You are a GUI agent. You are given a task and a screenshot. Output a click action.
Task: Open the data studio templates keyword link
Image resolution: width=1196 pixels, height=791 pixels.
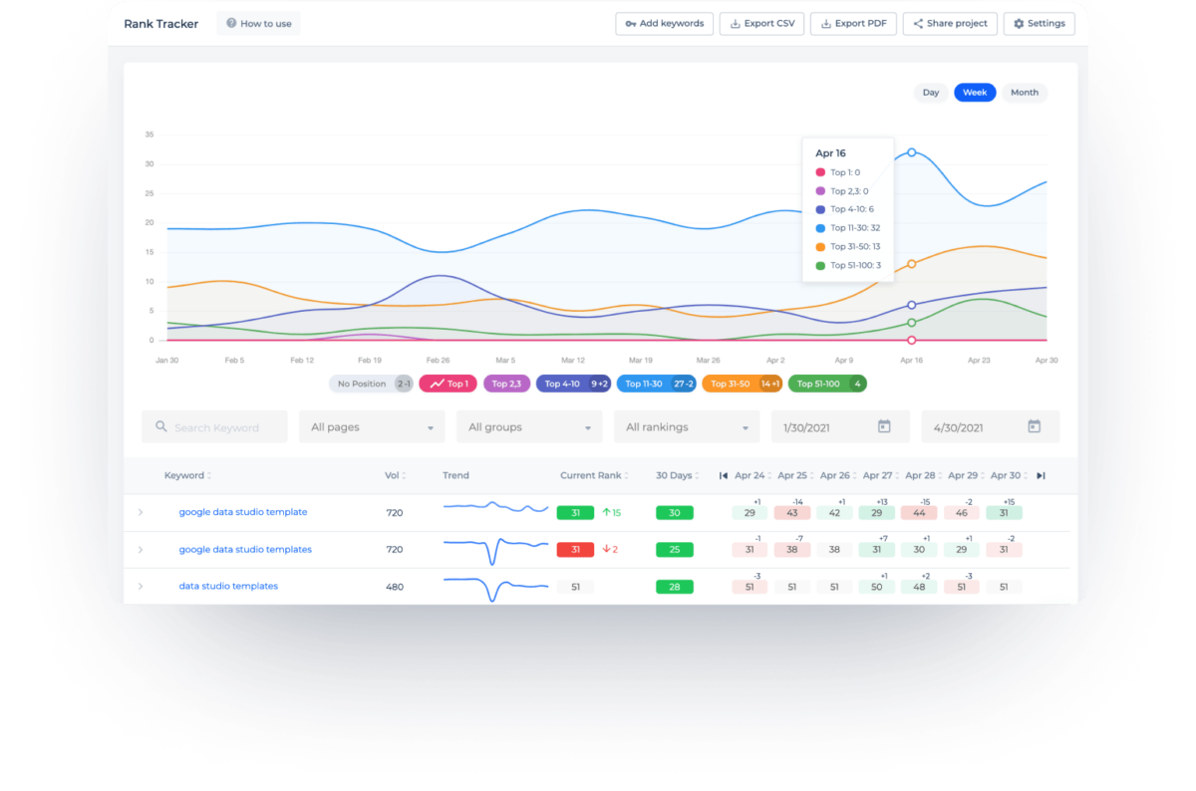tap(228, 586)
